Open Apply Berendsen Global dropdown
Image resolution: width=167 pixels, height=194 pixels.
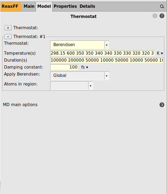tap(80, 76)
